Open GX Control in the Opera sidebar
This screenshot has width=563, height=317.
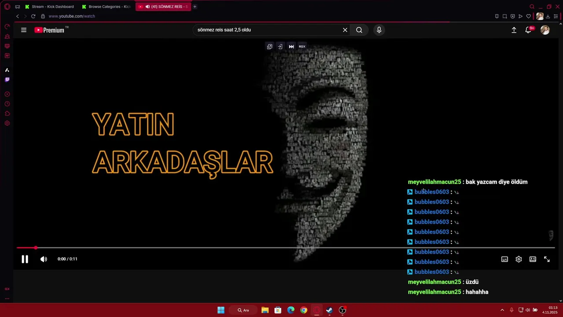click(7, 27)
